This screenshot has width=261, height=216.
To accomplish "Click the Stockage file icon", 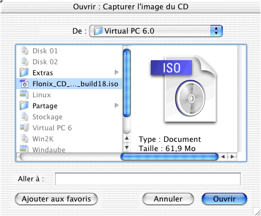I will point(24,117).
